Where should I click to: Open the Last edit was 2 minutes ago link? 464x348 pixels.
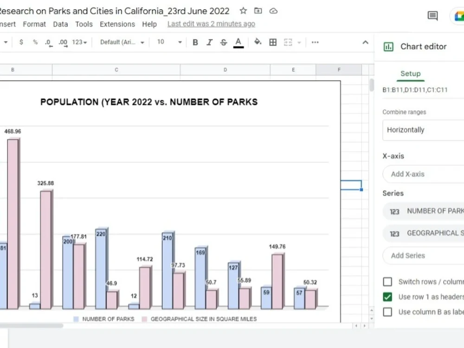tap(211, 24)
